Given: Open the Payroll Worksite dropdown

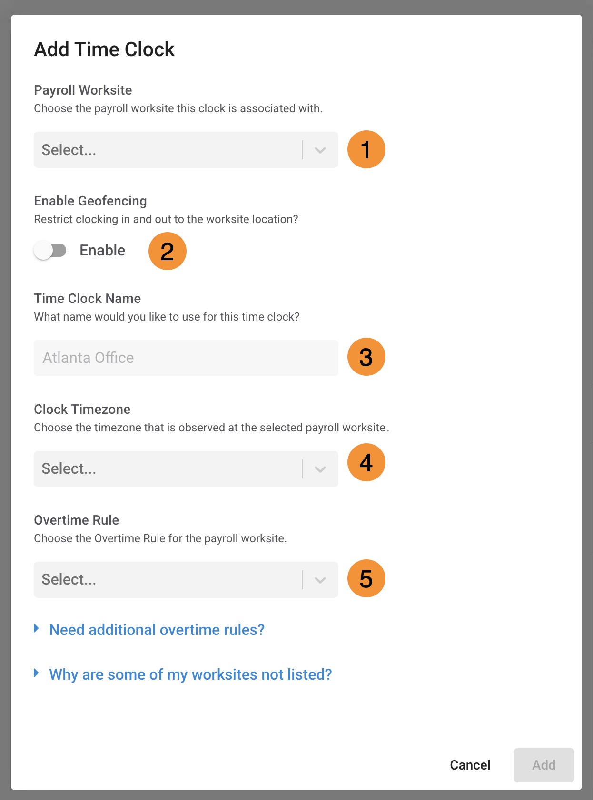Looking at the screenshot, I should pos(186,150).
